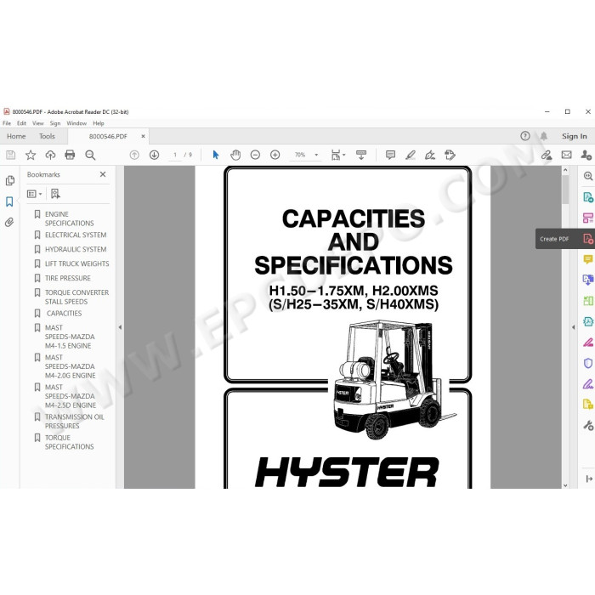595x595 pixels.
Task: Click the share with others icon
Action: [586, 155]
